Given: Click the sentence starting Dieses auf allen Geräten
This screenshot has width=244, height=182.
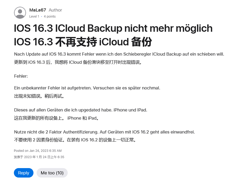Looking at the screenshot, I should [81, 110].
